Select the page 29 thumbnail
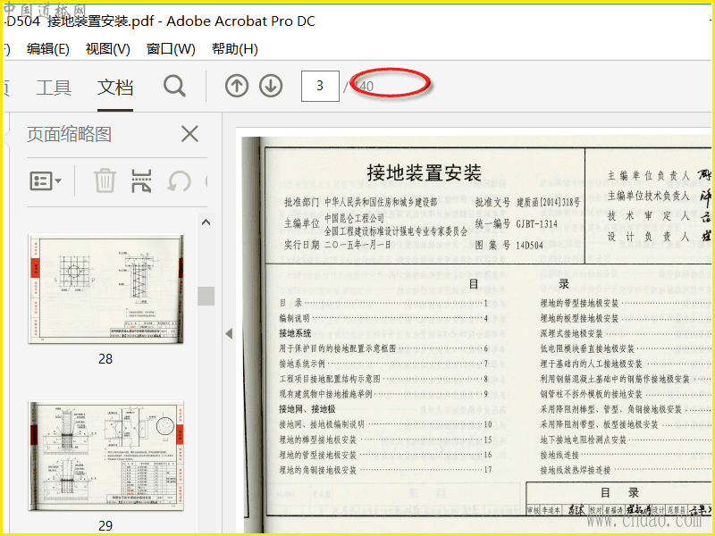Screen dimensions: 715x536 [105, 456]
